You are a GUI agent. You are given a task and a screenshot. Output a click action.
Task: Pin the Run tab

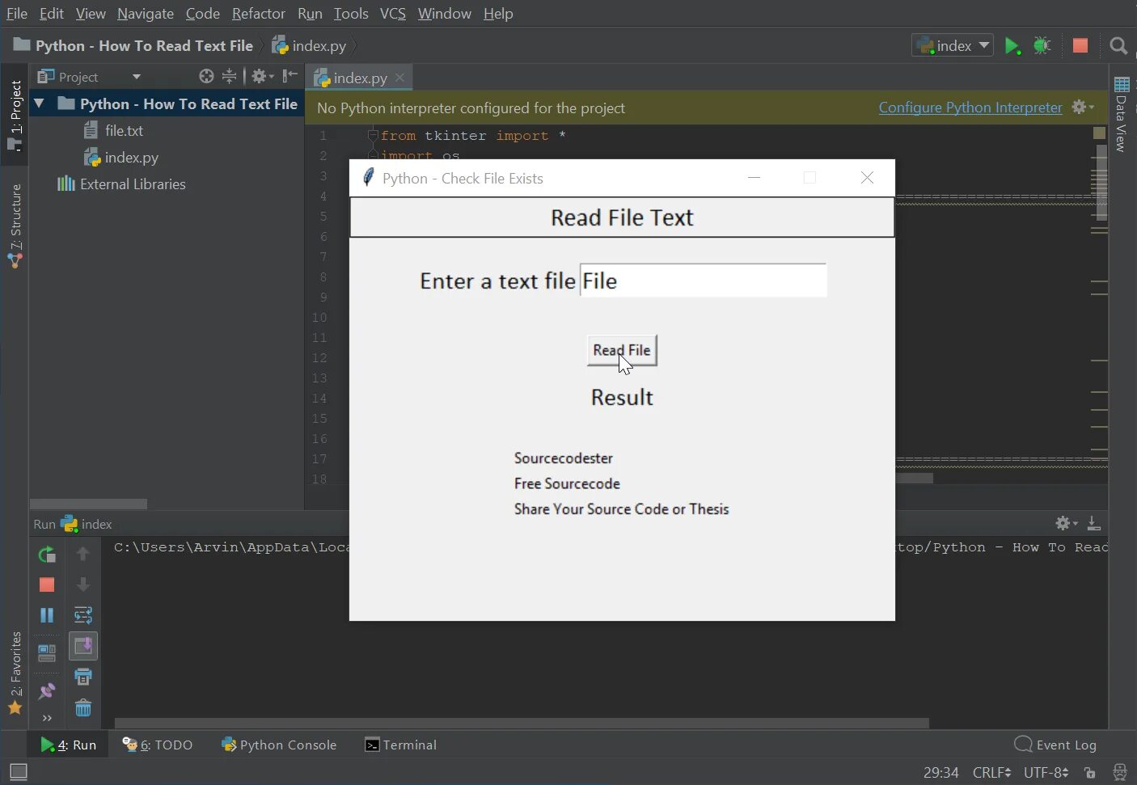click(47, 691)
